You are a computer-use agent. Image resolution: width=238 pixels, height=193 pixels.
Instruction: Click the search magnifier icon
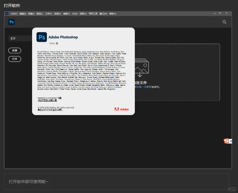click(x=224, y=22)
